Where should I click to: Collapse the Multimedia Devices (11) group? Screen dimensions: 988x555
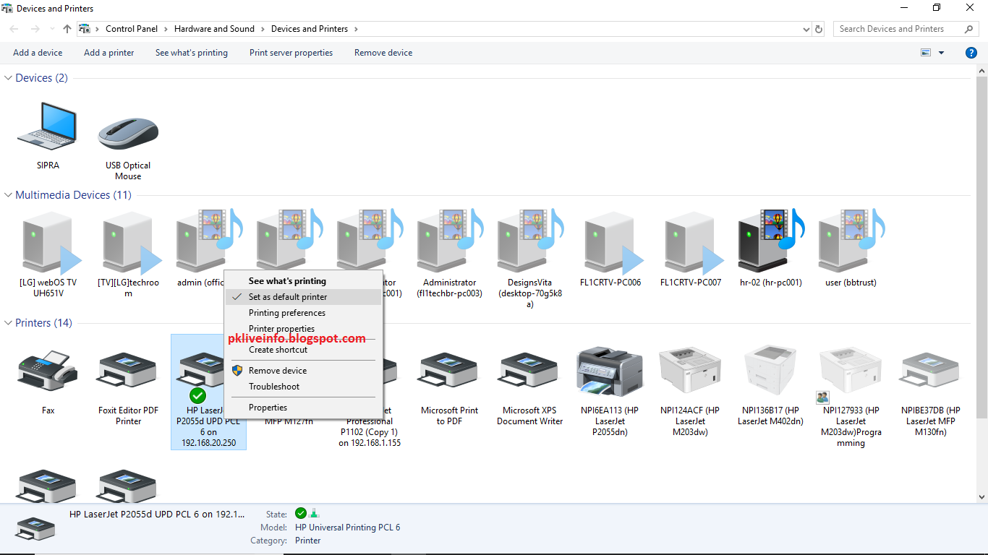[x=9, y=195]
